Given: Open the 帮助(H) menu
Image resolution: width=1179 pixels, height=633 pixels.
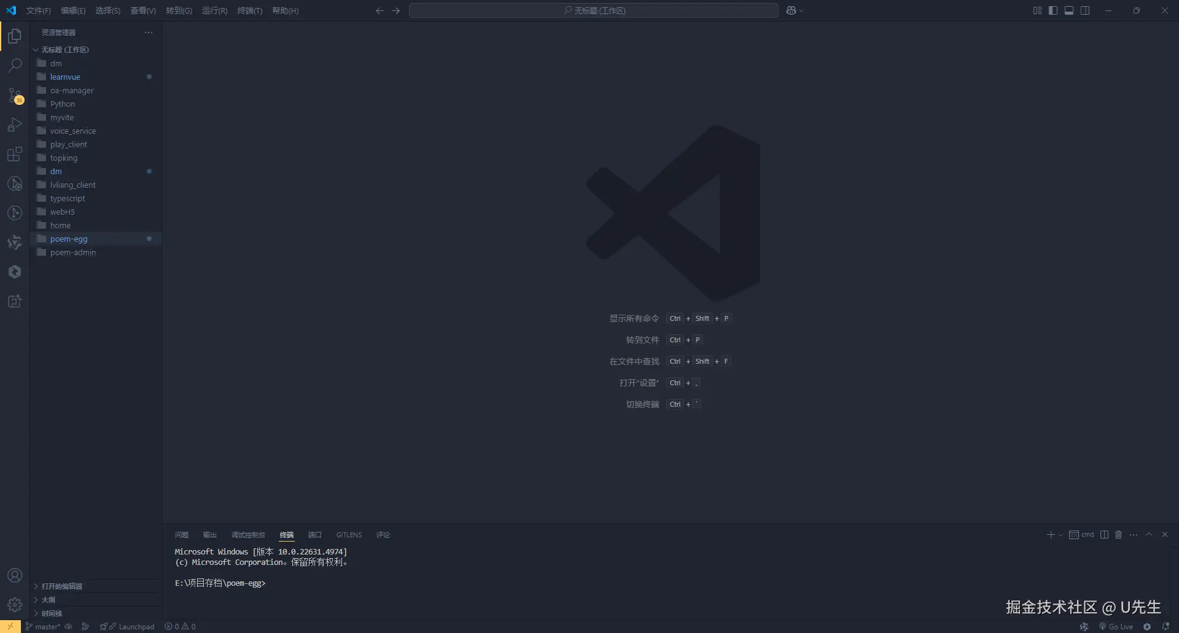Looking at the screenshot, I should (x=286, y=10).
